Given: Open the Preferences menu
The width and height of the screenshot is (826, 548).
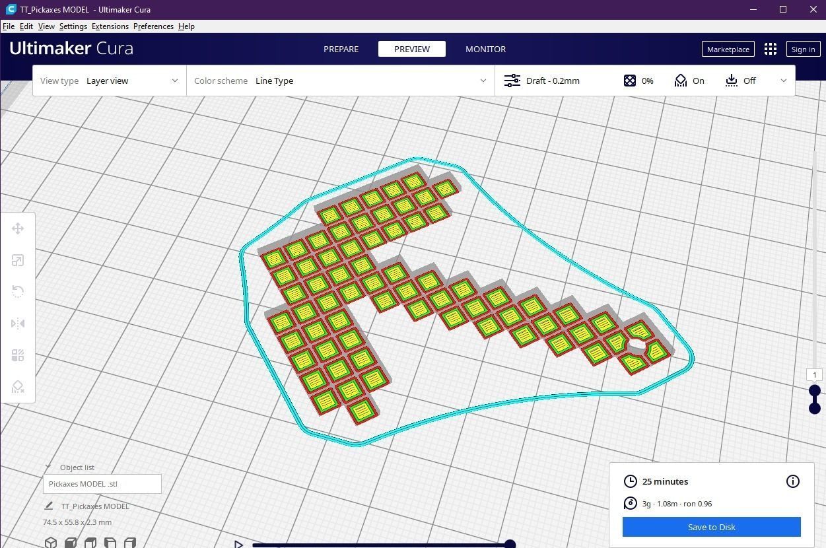Looking at the screenshot, I should pos(153,26).
